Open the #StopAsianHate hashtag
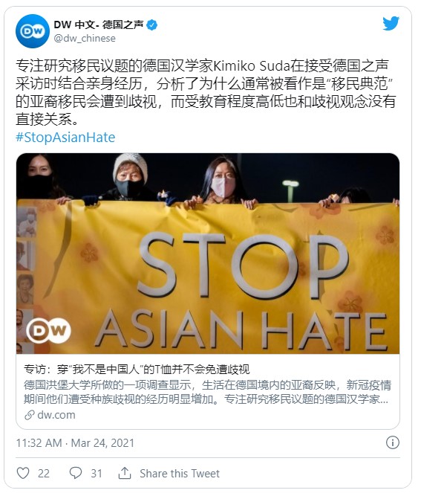Viewport: 421px width, 493px height. tap(65, 138)
